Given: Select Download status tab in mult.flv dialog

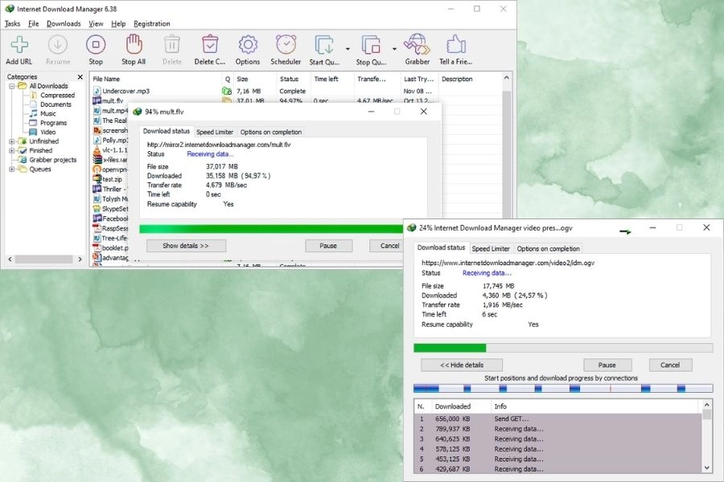Looking at the screenshot, I should tap(167, 131).
